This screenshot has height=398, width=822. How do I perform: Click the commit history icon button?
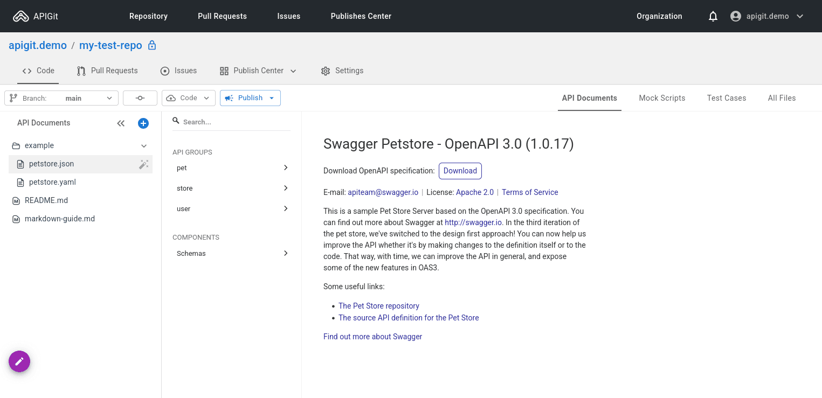pos(140,98)
